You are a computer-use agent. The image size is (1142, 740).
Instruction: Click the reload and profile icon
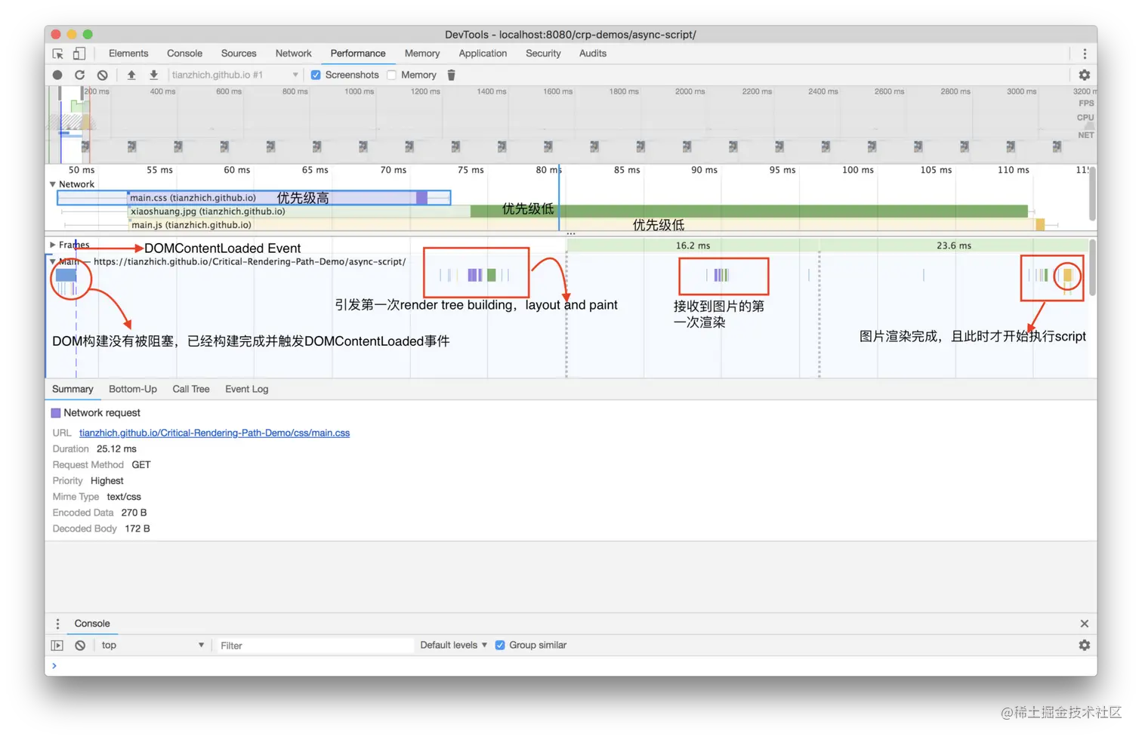coord(79,75)
